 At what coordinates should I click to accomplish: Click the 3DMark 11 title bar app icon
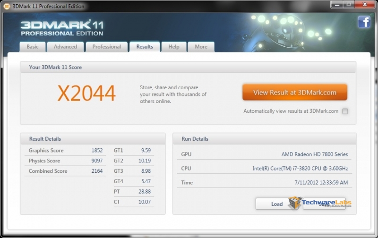(x=7, y=6)
